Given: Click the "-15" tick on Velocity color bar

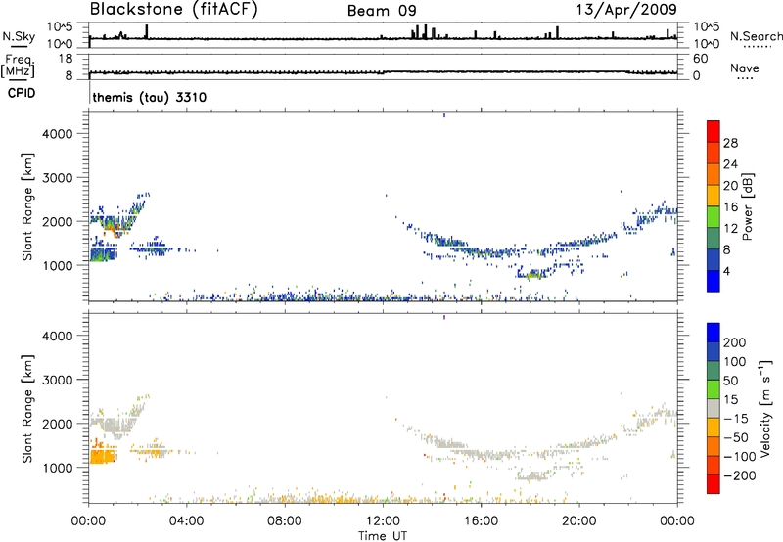Looking at the screenshot, I should 736,418.
